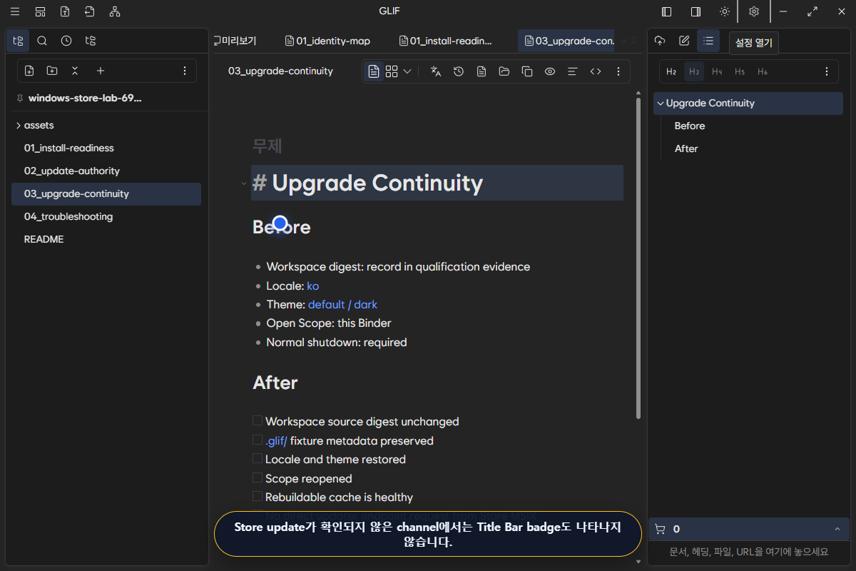Jump to the Before outline entry
This screenshot has height=571, width=856.
point(690,126)
